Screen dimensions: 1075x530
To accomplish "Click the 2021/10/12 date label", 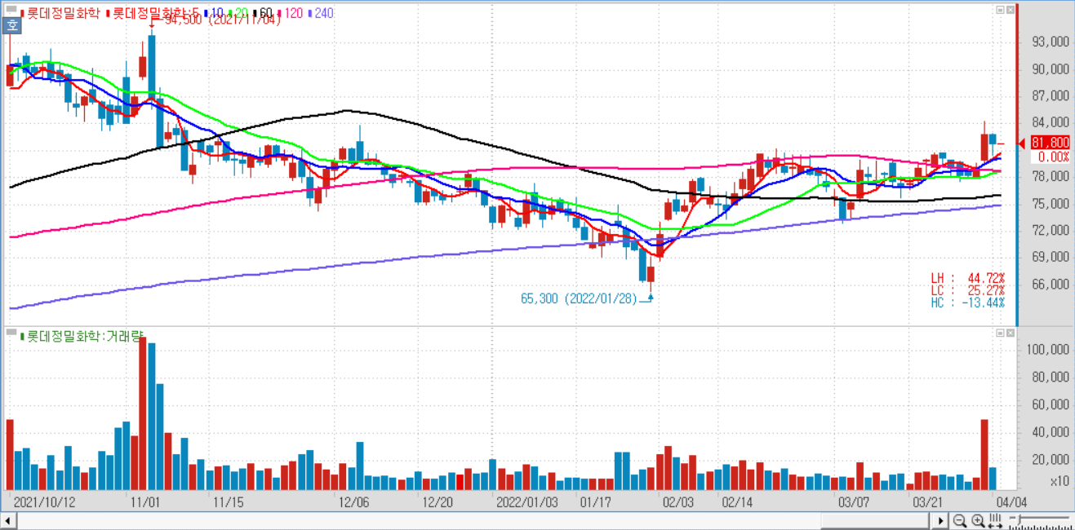I will pos(43,501).
